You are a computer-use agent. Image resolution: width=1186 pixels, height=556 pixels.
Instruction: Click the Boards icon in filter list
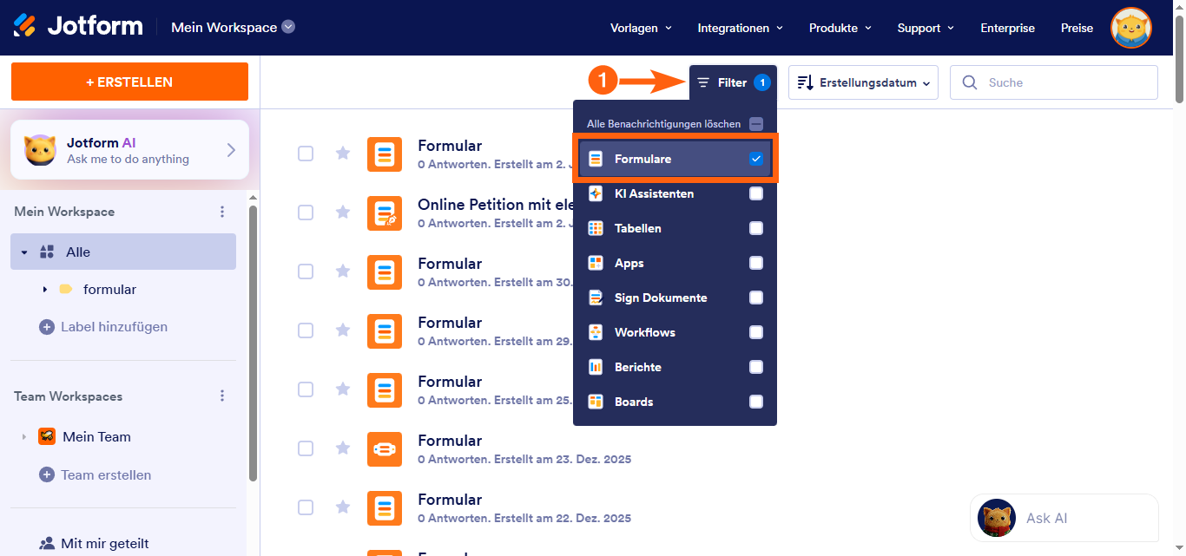tap(596, 402)
